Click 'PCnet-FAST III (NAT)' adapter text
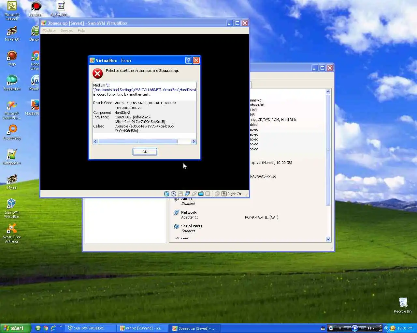 click(x=262, y=217)
